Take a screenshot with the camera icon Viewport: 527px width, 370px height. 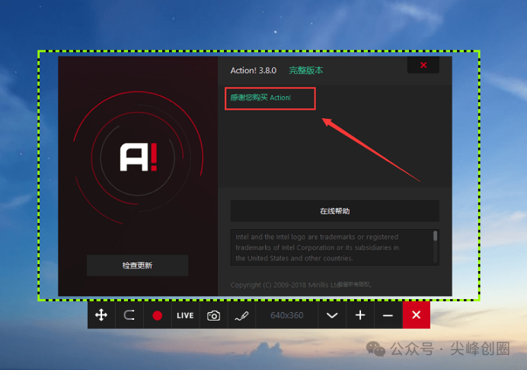click(x=213, y=315)
